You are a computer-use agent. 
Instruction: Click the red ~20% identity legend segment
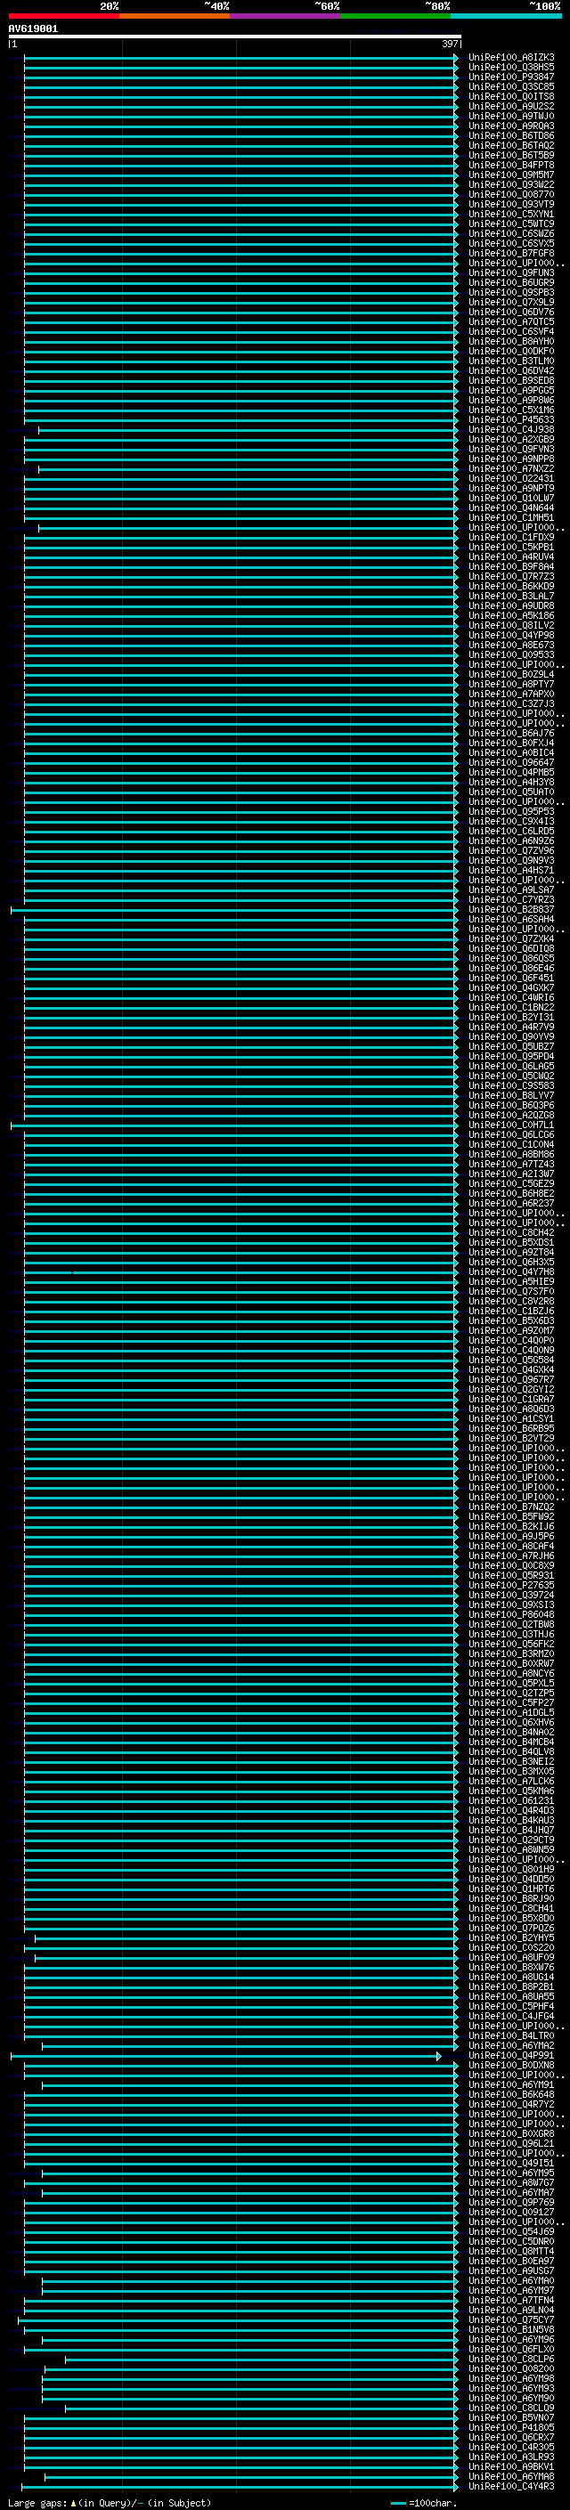[63, 16]
